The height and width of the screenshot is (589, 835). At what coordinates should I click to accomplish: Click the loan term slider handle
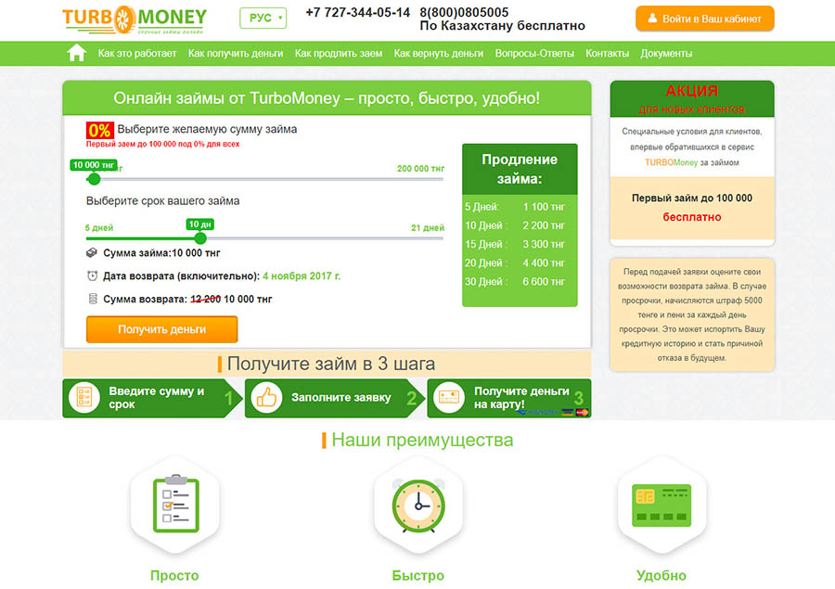coord(200,238)
